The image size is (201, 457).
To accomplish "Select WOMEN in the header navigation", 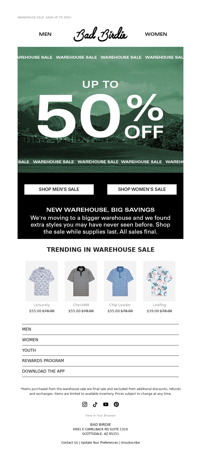I will 156,34.
